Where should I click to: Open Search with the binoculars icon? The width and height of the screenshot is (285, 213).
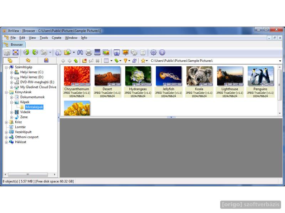click(x=80, y=52)
